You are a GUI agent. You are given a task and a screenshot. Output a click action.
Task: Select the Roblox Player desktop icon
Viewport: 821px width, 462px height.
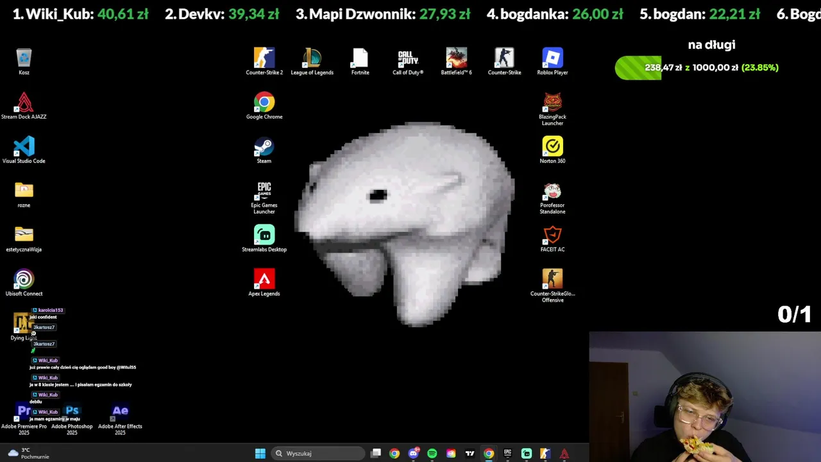(x=552, y=62)
